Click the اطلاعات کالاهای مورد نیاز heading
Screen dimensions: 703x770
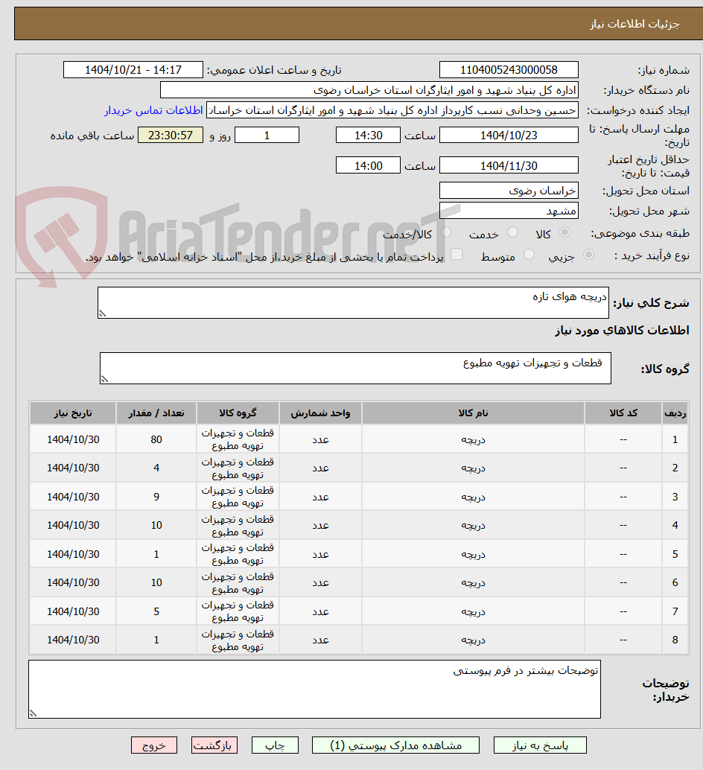click(x=622, y=331)
